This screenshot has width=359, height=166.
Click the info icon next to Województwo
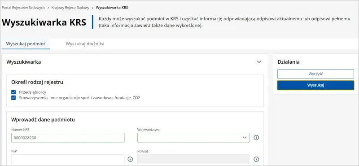(x=256, y=138)
